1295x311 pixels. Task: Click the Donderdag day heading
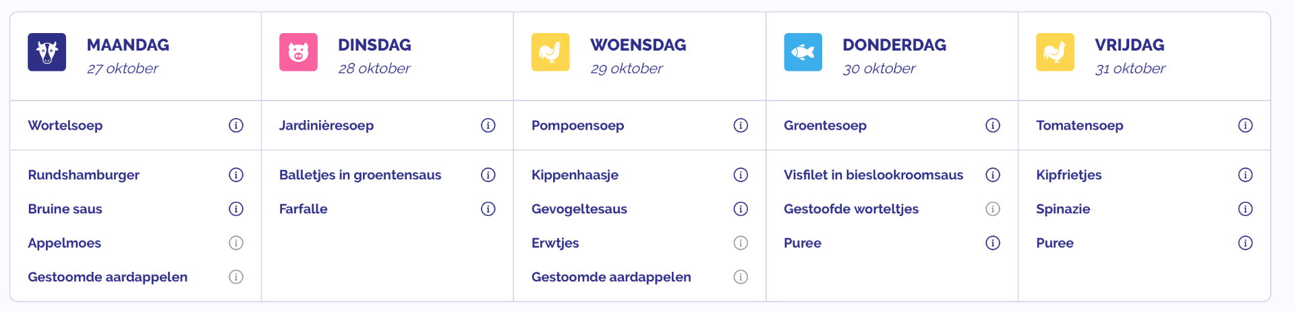(x=894, y=45)
